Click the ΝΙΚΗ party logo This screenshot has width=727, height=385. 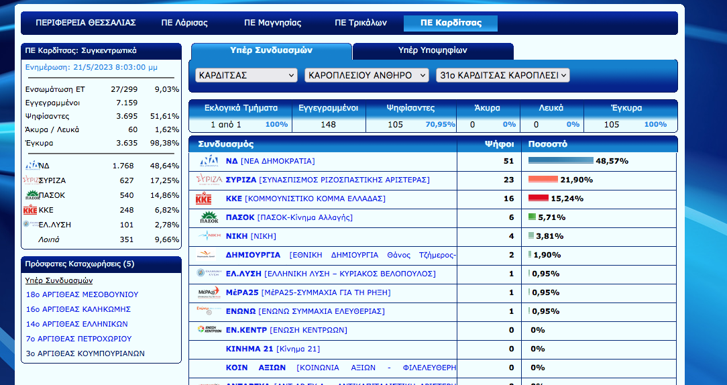209,236
